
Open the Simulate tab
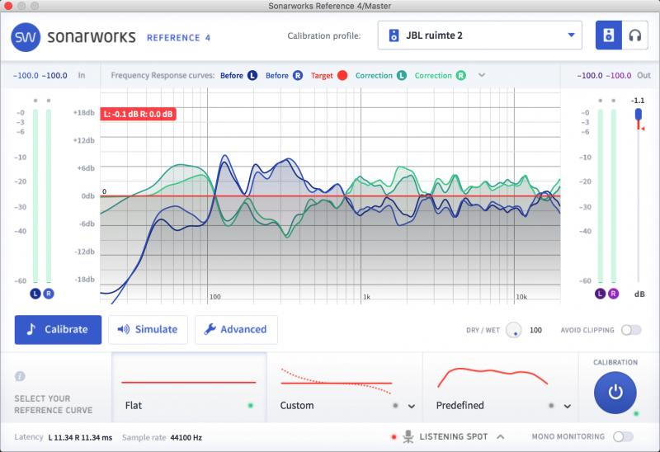(x=148, y=330)
